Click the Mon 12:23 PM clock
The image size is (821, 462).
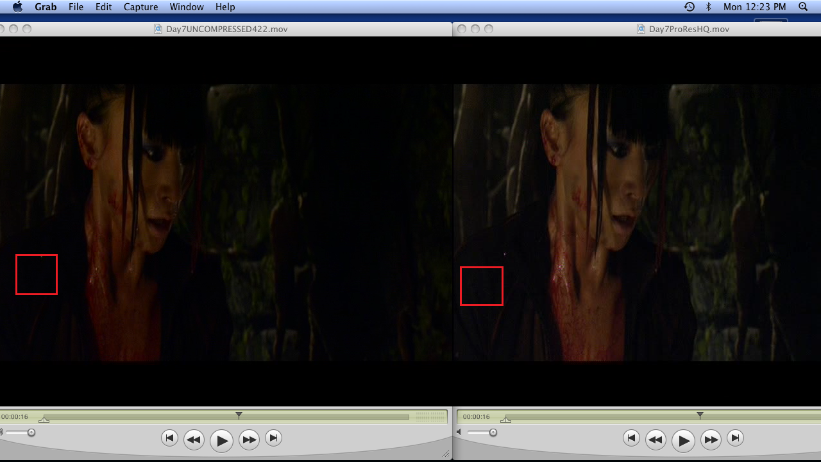(754, 7)
